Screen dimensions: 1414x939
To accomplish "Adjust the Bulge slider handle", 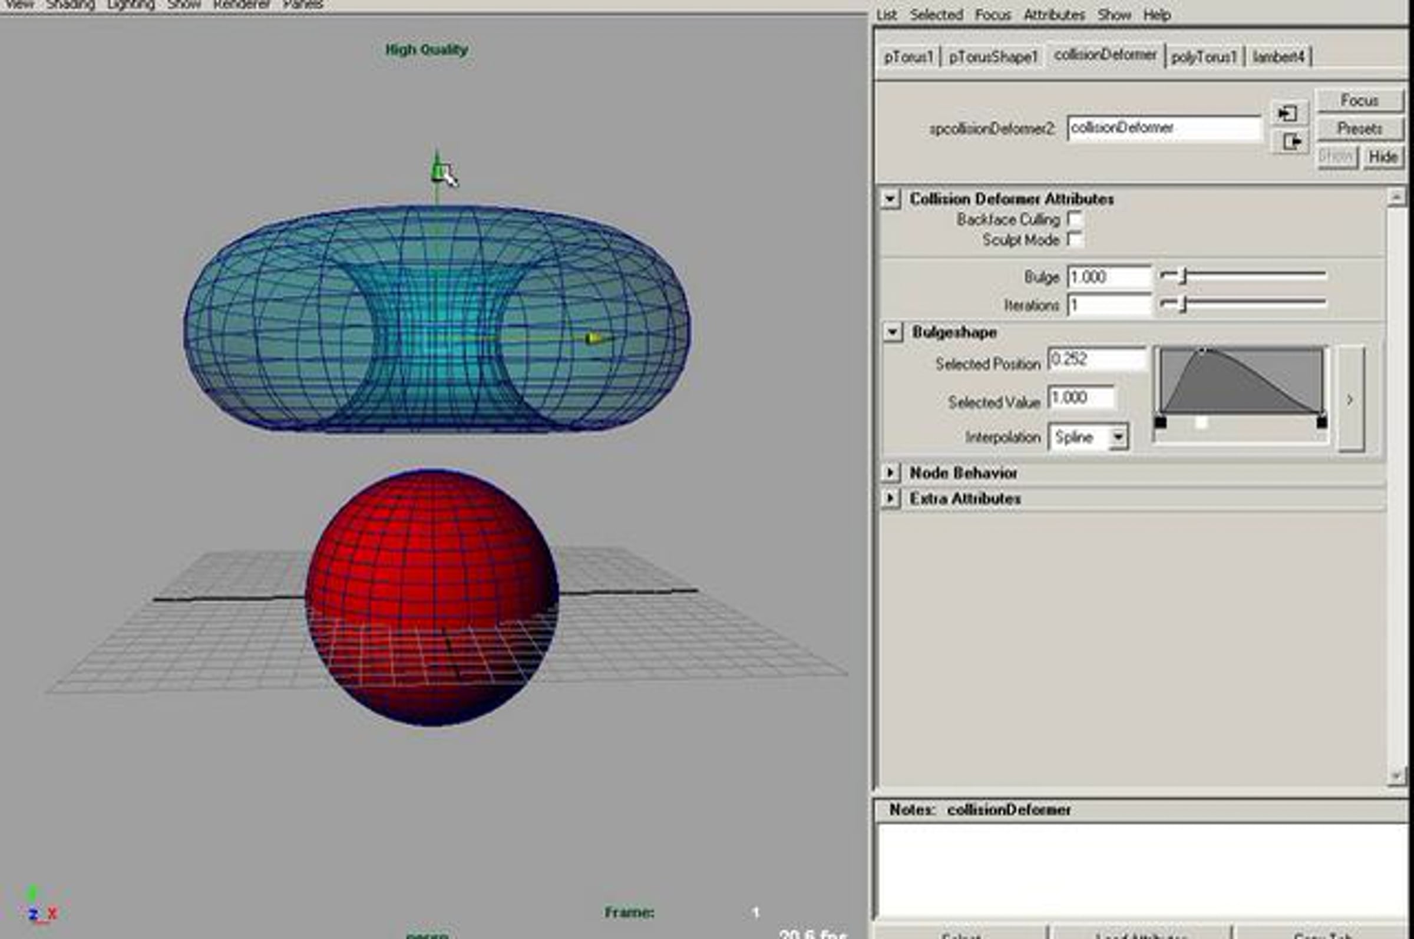I will [x=1183, y=276].
